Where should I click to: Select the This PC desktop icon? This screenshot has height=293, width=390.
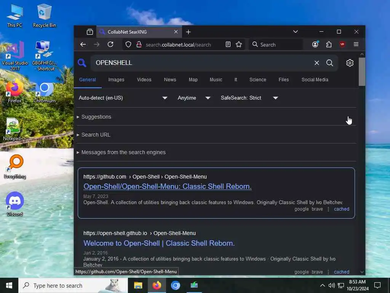click(14, 16)
